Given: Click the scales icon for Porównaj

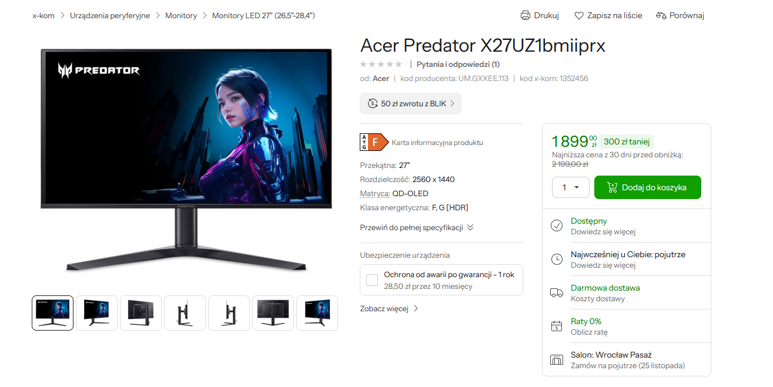Looking at the screenshot, I should point(661,15).
